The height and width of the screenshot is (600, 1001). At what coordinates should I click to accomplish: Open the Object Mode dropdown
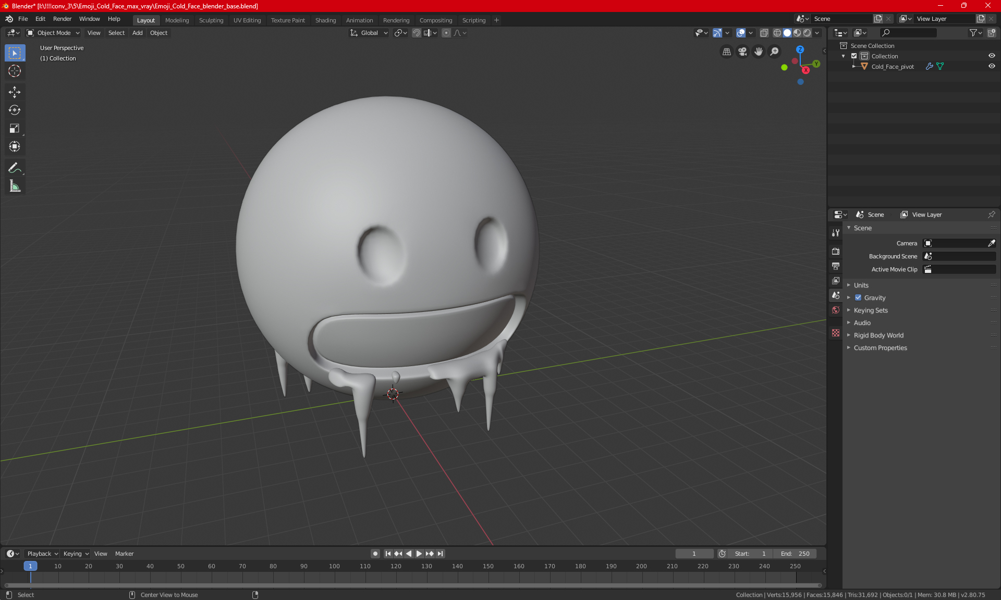click(53, 33)
